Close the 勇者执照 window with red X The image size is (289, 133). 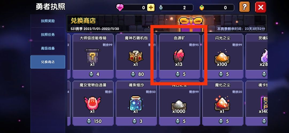tap(260, 7)
